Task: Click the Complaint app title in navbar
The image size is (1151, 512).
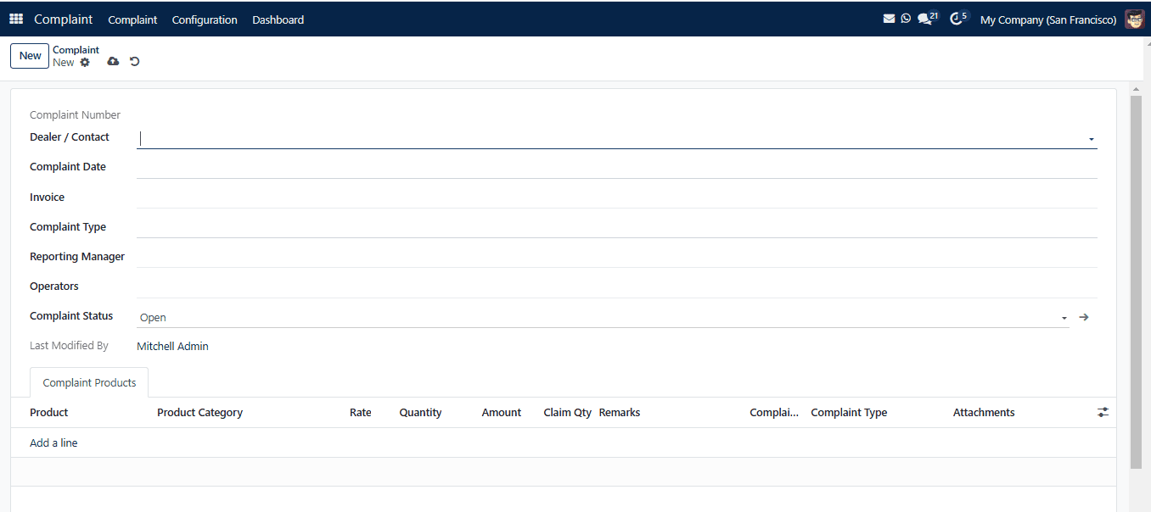Action: 64,19
